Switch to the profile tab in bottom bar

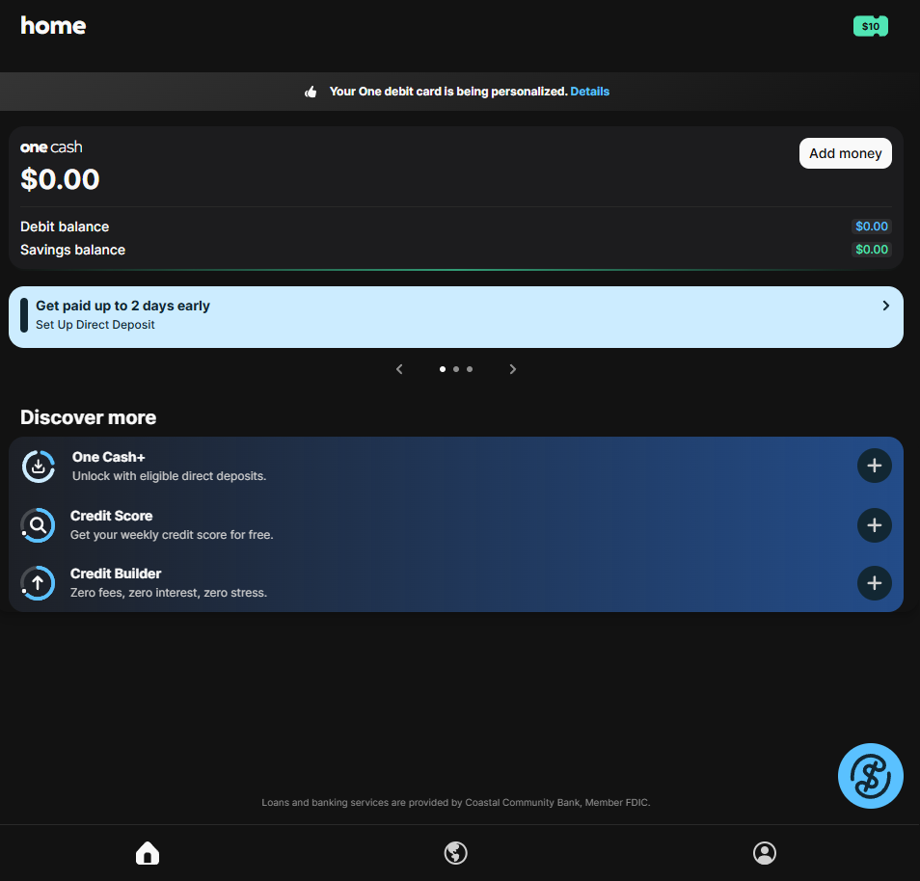tap(765, 853)
